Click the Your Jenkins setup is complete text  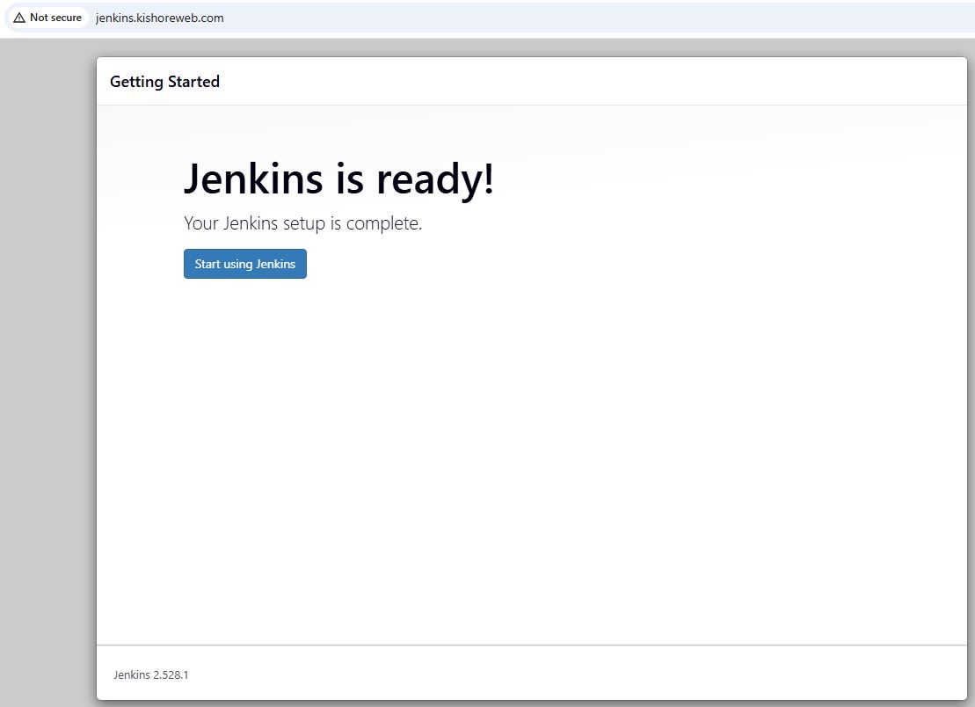point(302,223)
